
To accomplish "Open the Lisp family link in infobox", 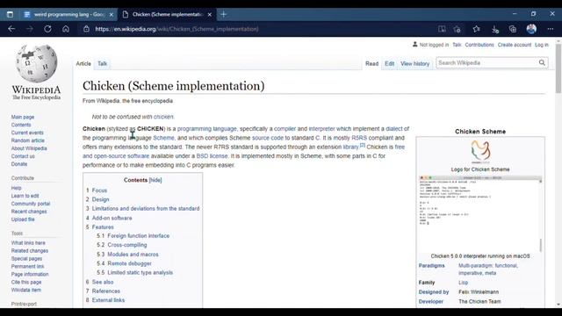I will 463,283.
